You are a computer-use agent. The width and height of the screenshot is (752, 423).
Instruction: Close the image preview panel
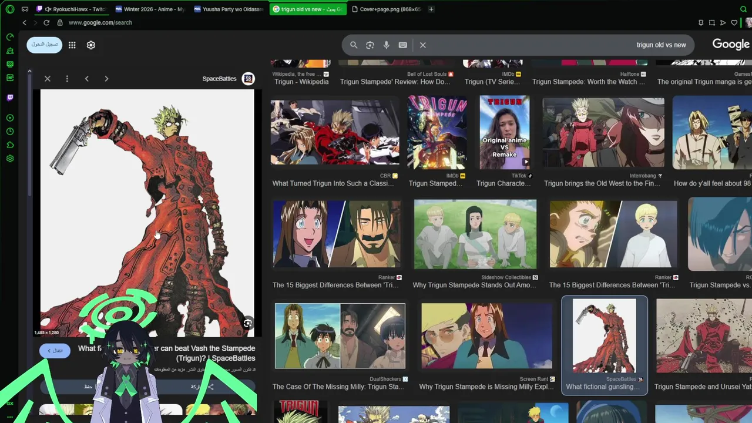tap(48, 79)
